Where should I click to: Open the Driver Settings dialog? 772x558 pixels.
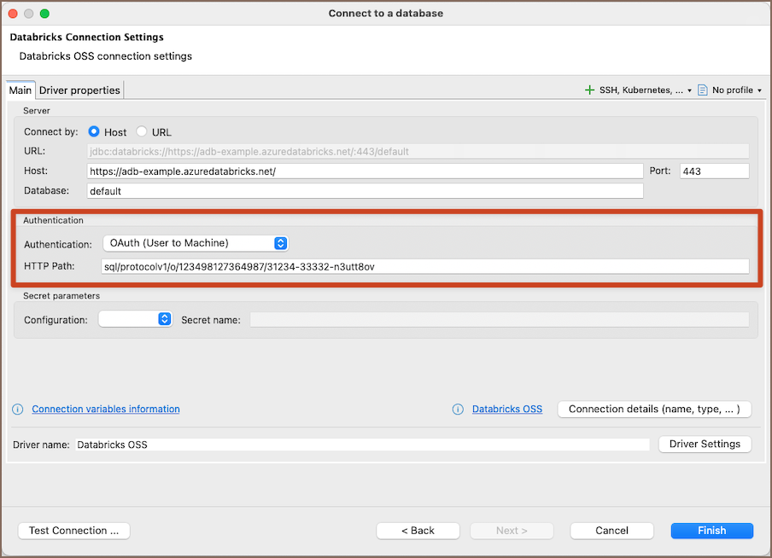(705, 445)
